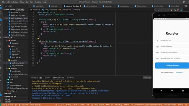Tap the Home circle on emulator nav bar
Image resolution: width=189 pixels, height=106 pixels.
tap(172, 91)
